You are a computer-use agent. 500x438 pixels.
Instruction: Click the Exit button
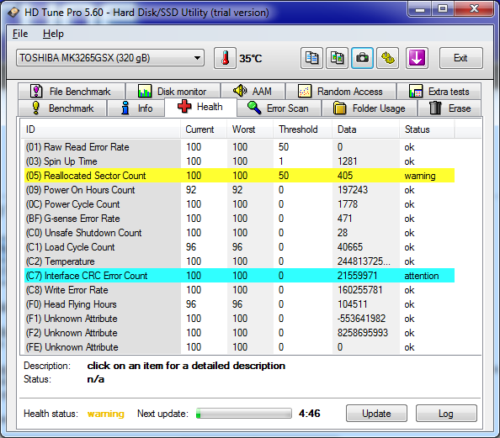[460, 58]
